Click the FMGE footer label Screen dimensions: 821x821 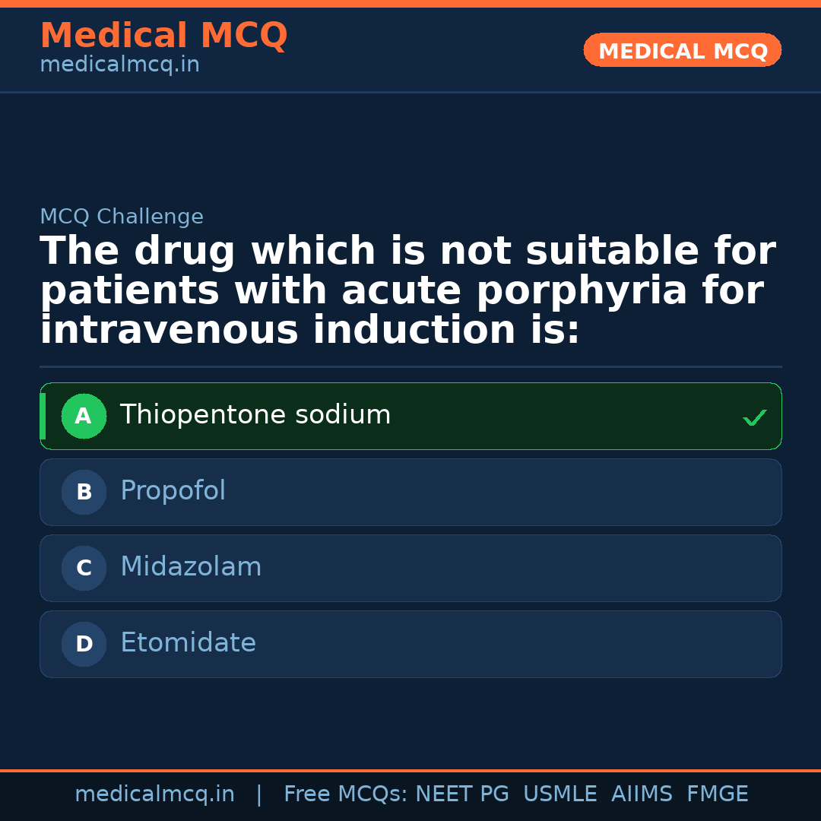pyautogui.click(x=717, y=794)
